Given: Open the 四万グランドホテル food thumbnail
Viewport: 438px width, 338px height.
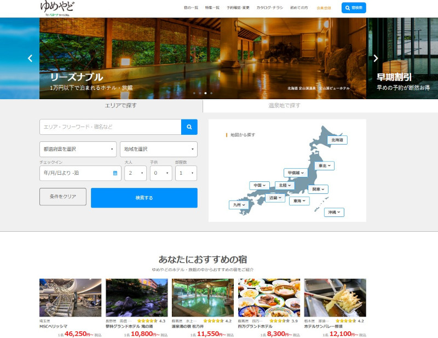Looking at the screenshot, I should click(x=269, y=297).
